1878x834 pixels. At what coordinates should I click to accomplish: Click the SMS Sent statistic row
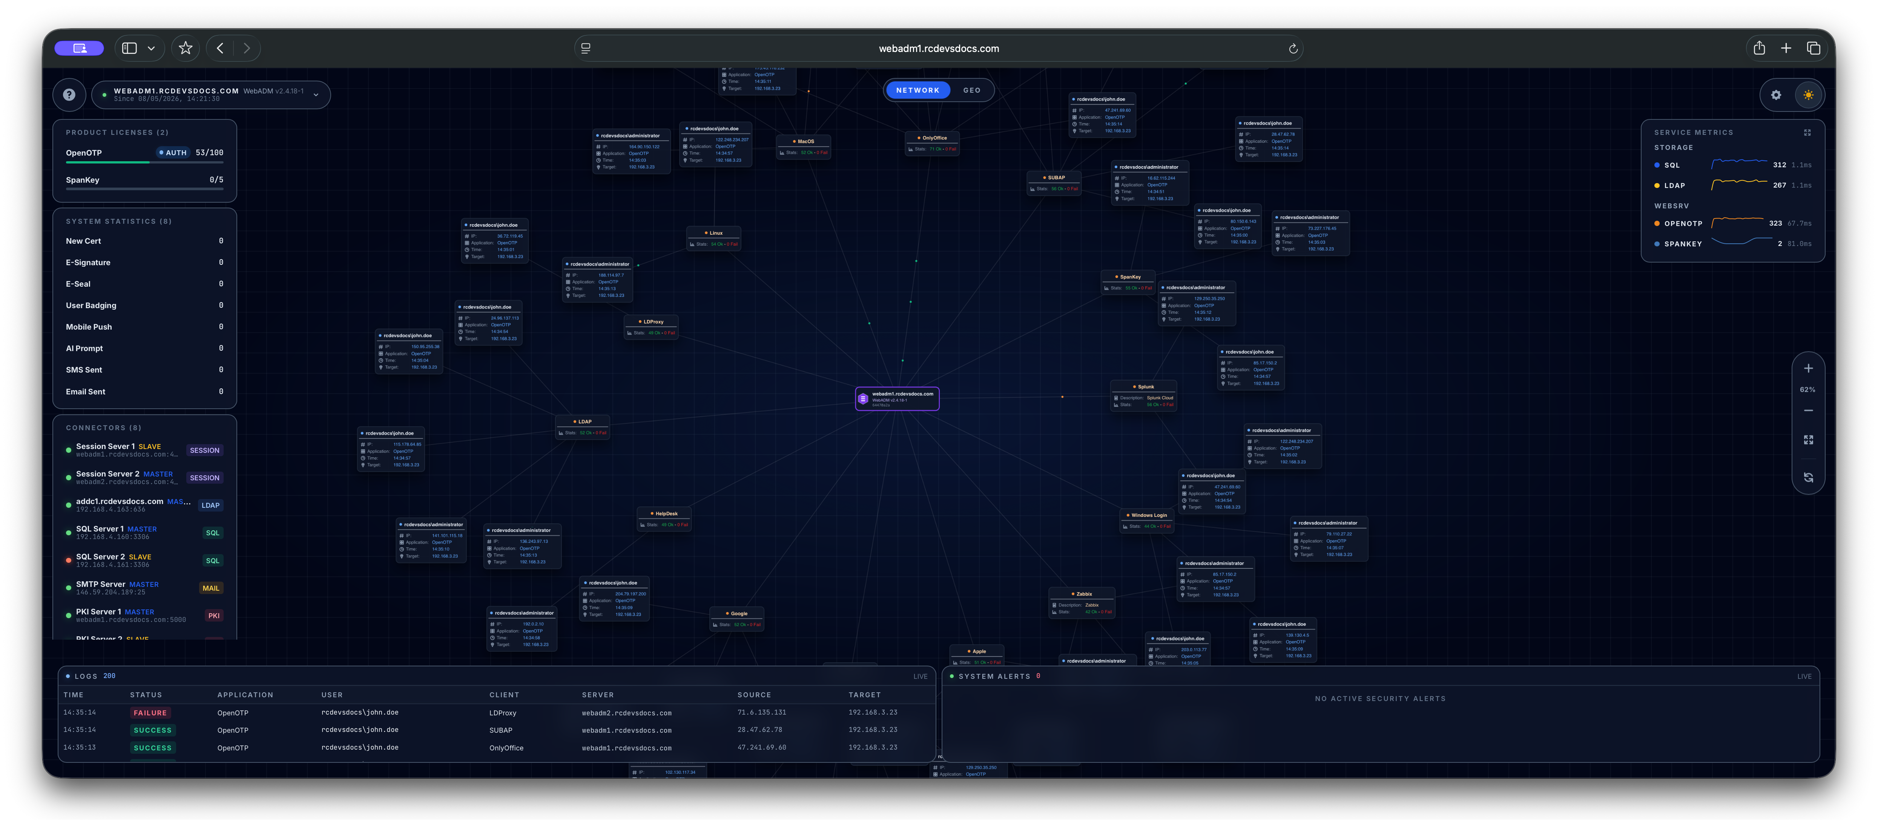[x=144, y=370]
